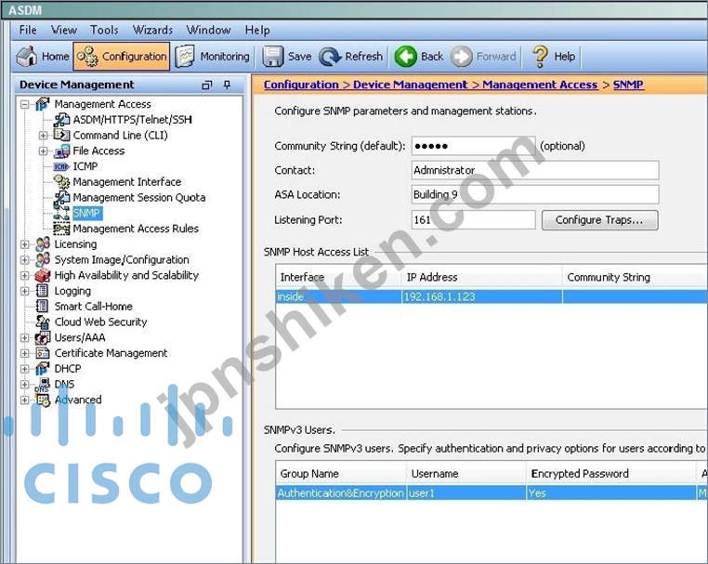The height and width of the screenshot is (564, 708).
Task: Select the DNS tree item
Action: pyautogui.click(x=64, y=385)
